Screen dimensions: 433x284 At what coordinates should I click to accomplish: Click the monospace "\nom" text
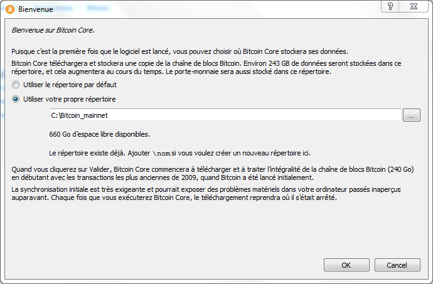162,153
